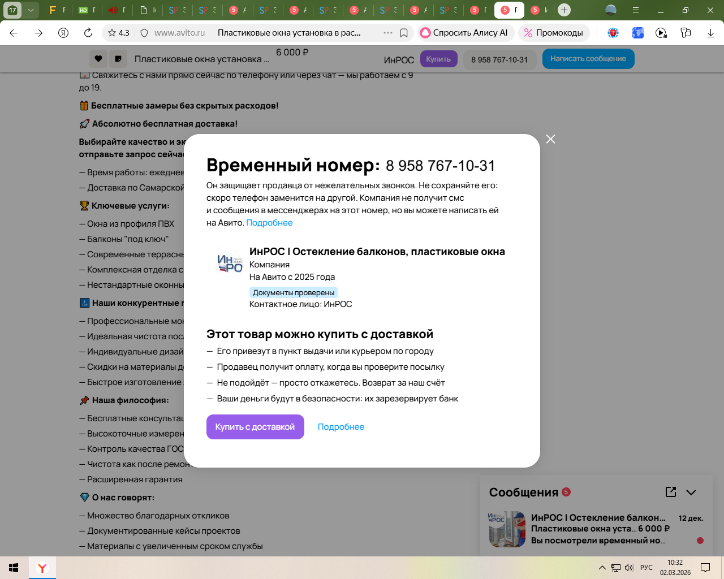Open Yandex home via the Я button

pos(63,33)
